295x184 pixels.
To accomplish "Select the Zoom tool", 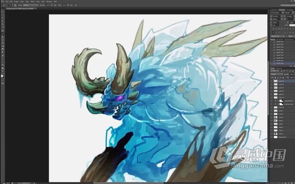I will click(x=3, y=71).
